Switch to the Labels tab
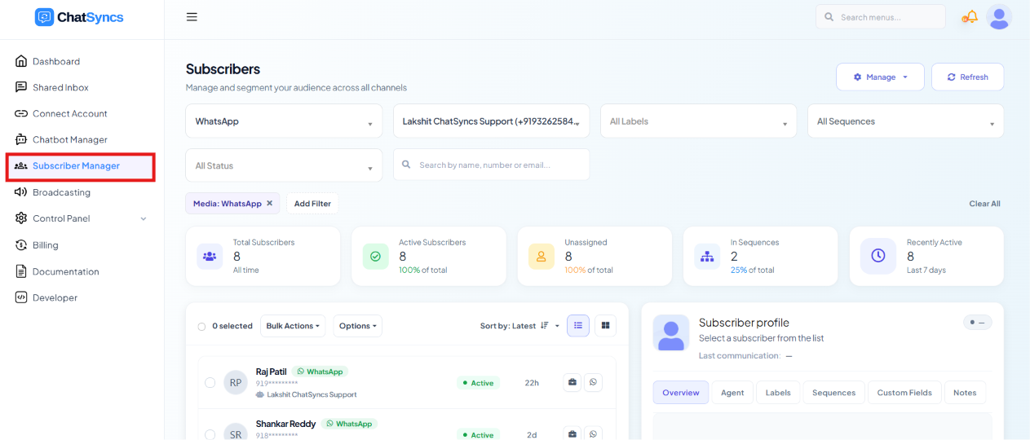 click(778, 393)
